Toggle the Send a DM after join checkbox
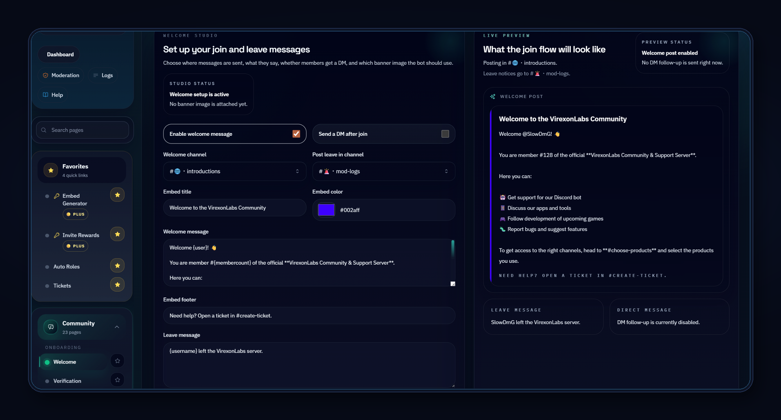 pos(445,134)
